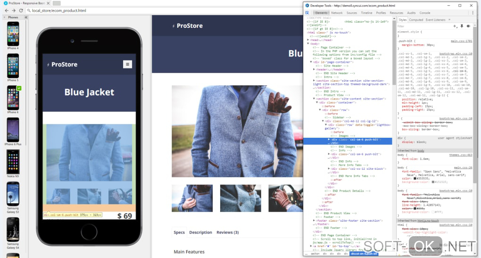
Task: Switch to the Elements panel in DevTools
Action: 321,13
